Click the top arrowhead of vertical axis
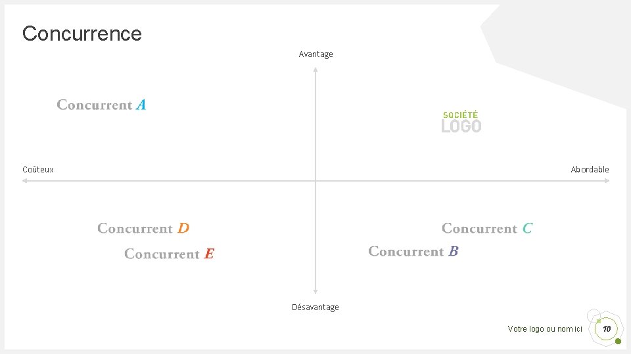This screenshot has height=354, width=631. pos(315,69)
